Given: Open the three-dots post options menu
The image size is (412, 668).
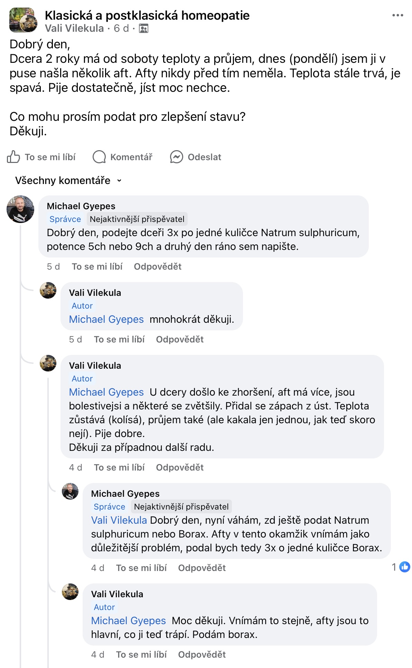Looking at the screenshot, I should [397, 15].
